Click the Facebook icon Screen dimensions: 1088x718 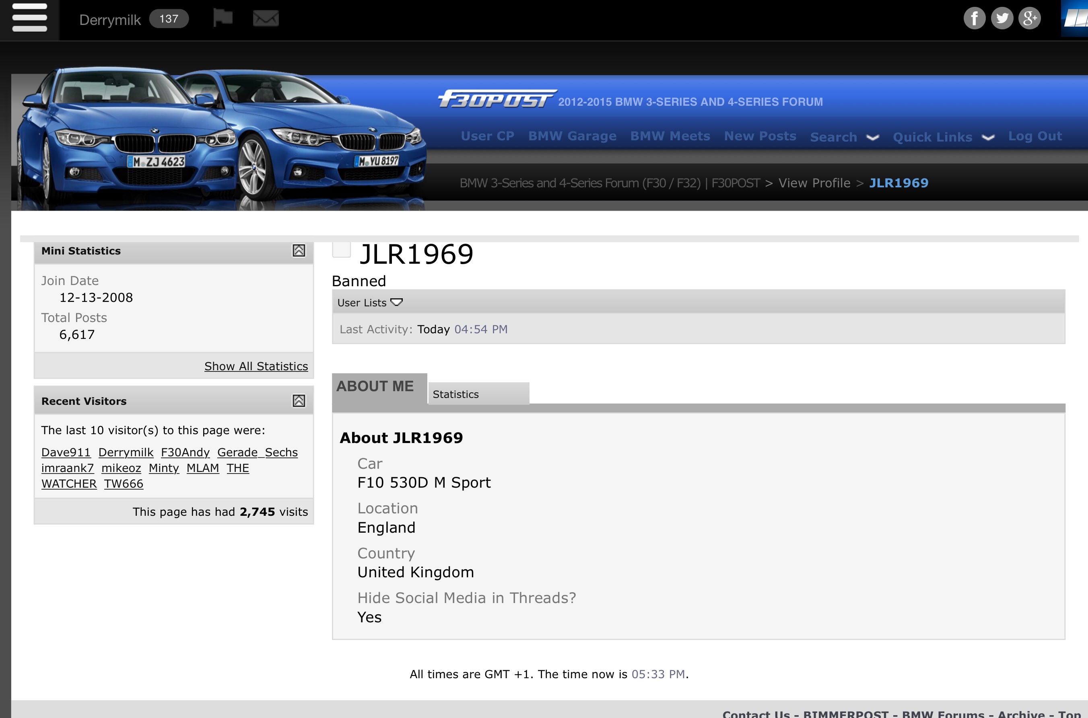[x=975, y=18]
